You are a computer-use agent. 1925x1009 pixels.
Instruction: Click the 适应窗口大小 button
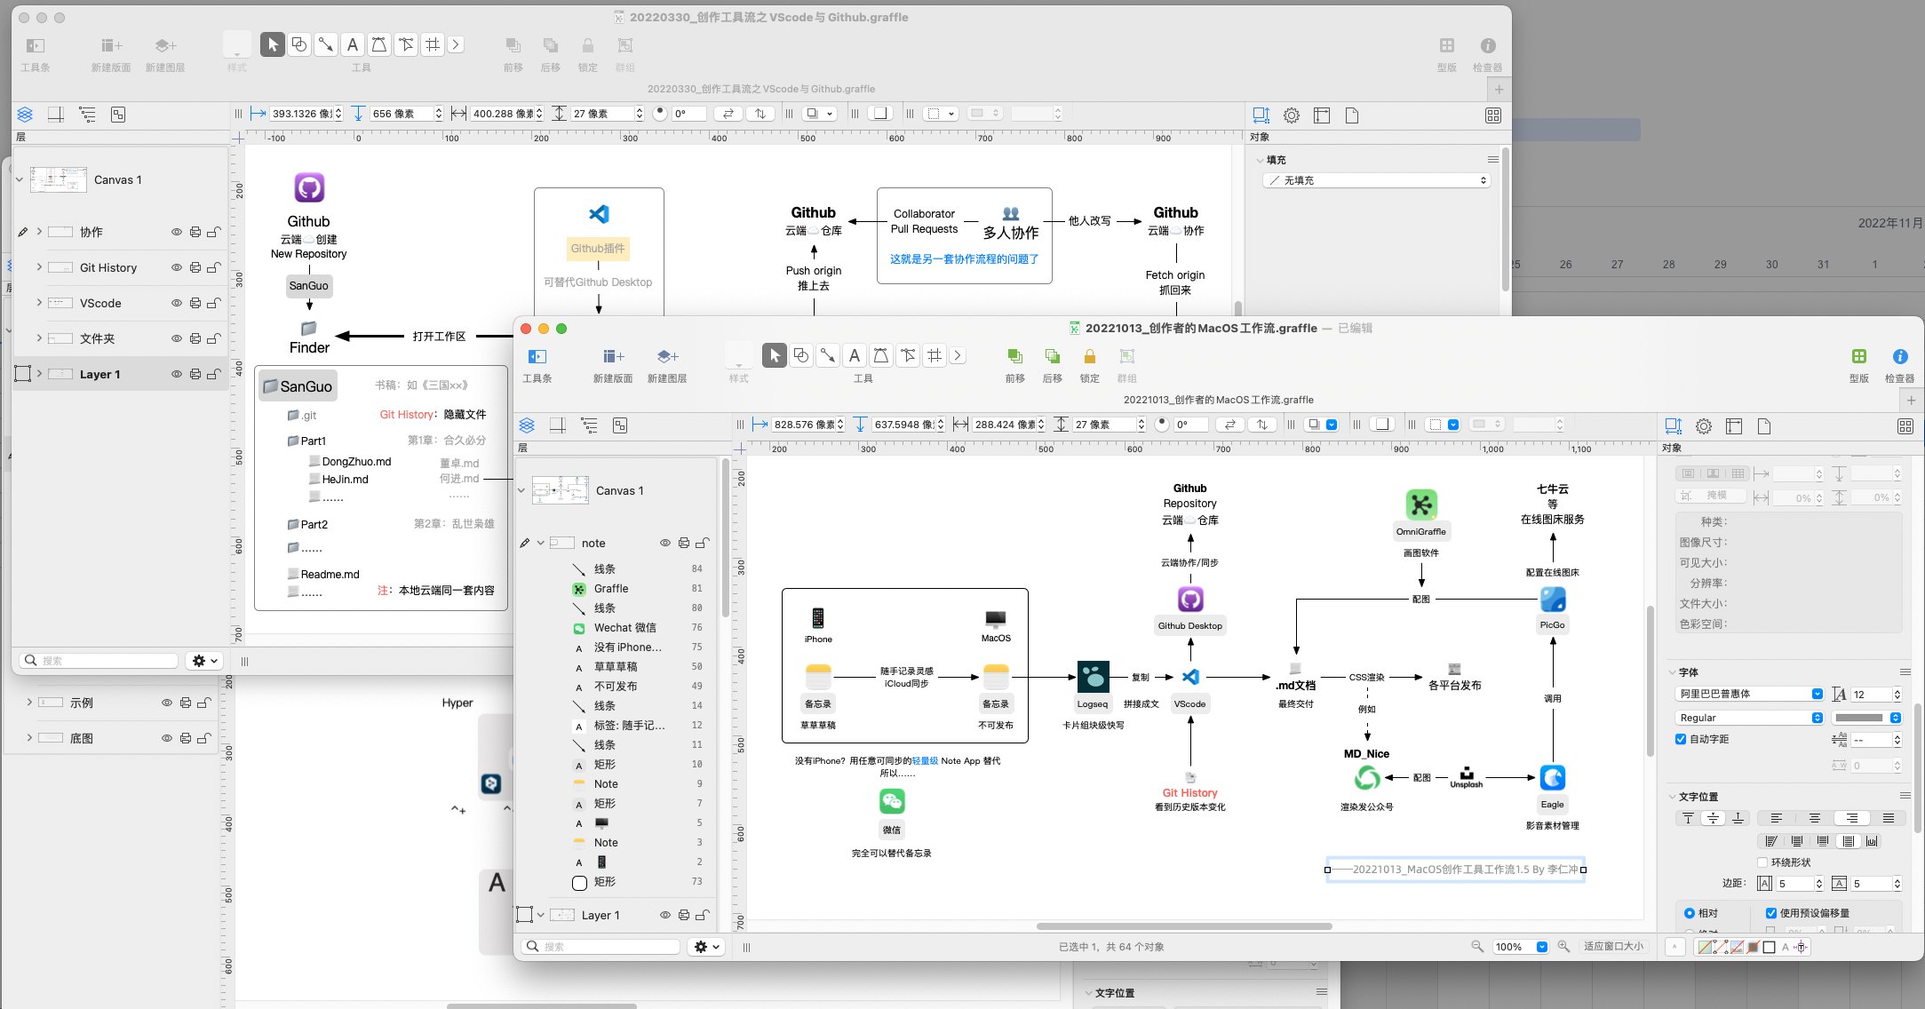pos(1613,947)
